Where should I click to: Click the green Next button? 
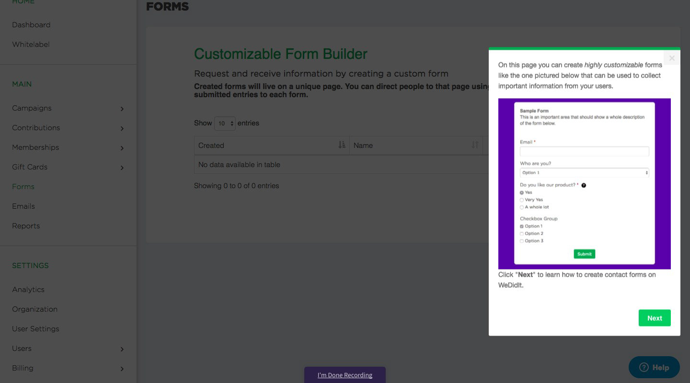pyautogui.click(x=655, y=318)
